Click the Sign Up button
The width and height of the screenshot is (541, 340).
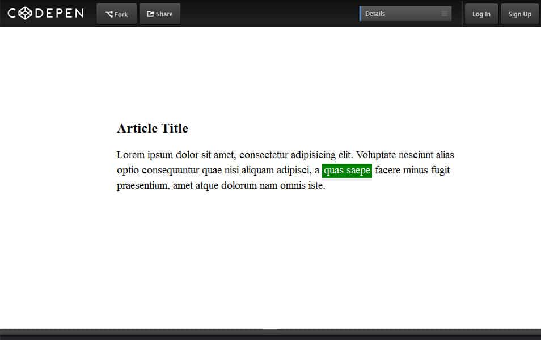tap(519, 14)
